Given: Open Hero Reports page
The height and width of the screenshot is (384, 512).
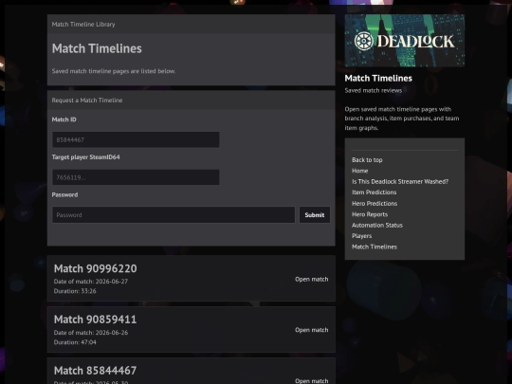Looking at the screenshot, I should click(x=370, y=214).
